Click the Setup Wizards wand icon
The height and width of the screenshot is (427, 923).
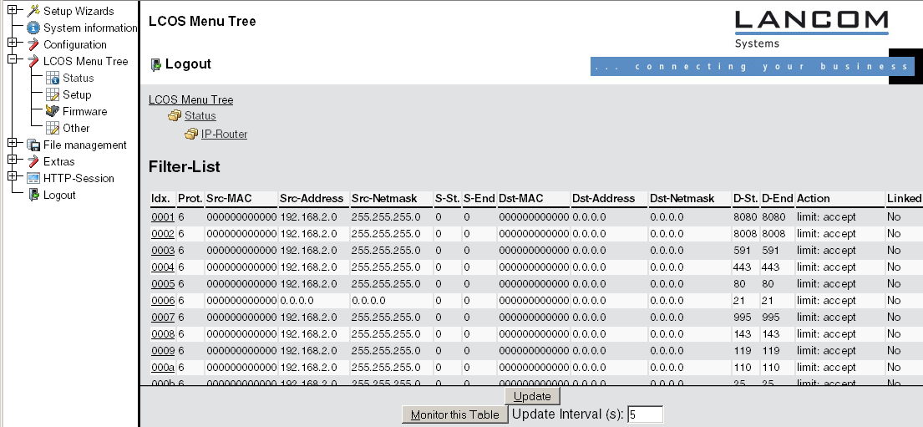click(33, 11)
